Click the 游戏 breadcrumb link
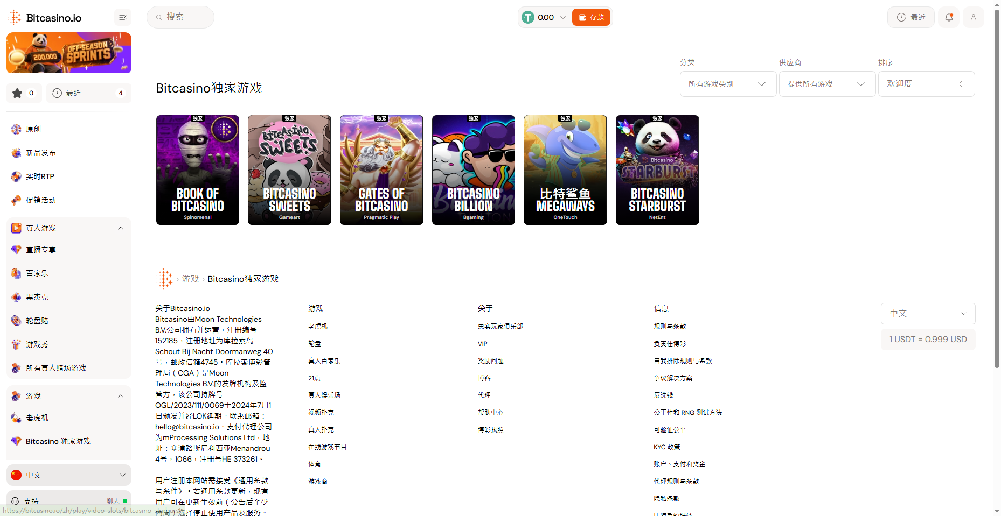 coord(190,279)
